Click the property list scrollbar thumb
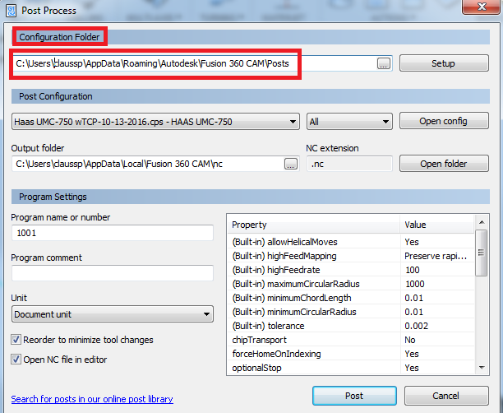Screen dimensions: 503x413 click(482, 253)
